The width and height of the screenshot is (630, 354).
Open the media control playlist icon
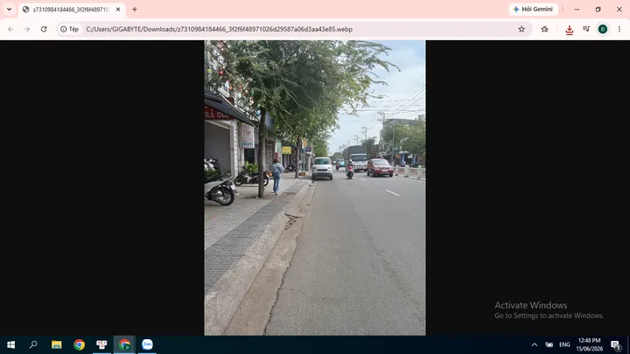point(586,29)
